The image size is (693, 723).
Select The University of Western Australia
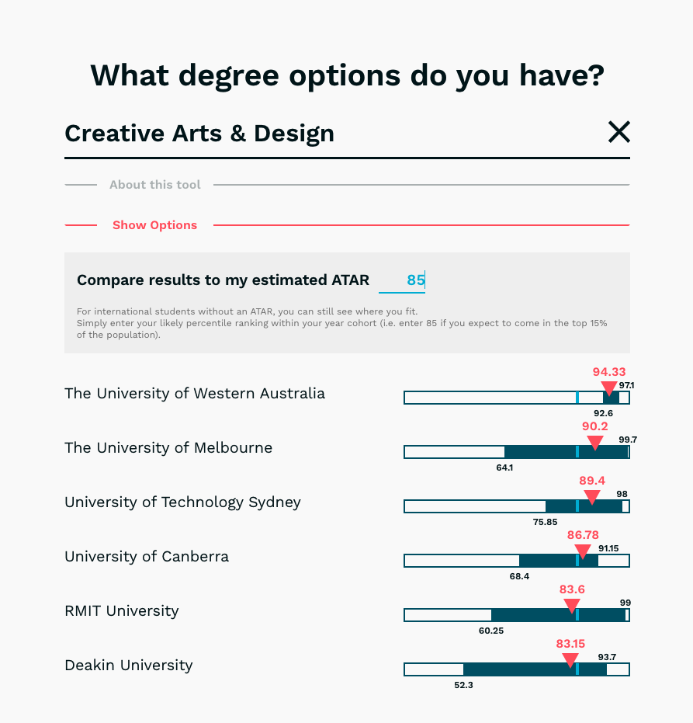pyautogui.click(x=195, y=393)
